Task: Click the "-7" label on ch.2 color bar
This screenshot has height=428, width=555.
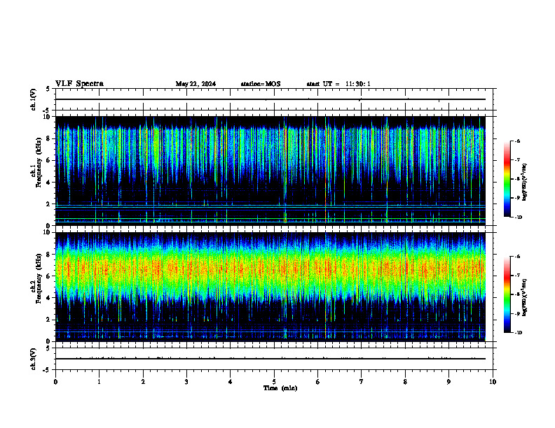Action: (517, 276)
